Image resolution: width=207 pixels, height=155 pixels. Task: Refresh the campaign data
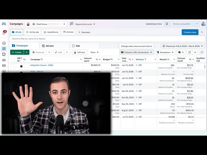click(167, 24)
